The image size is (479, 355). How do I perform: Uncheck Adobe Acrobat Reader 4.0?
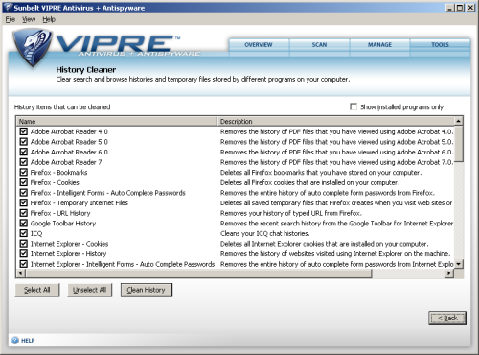24,131
